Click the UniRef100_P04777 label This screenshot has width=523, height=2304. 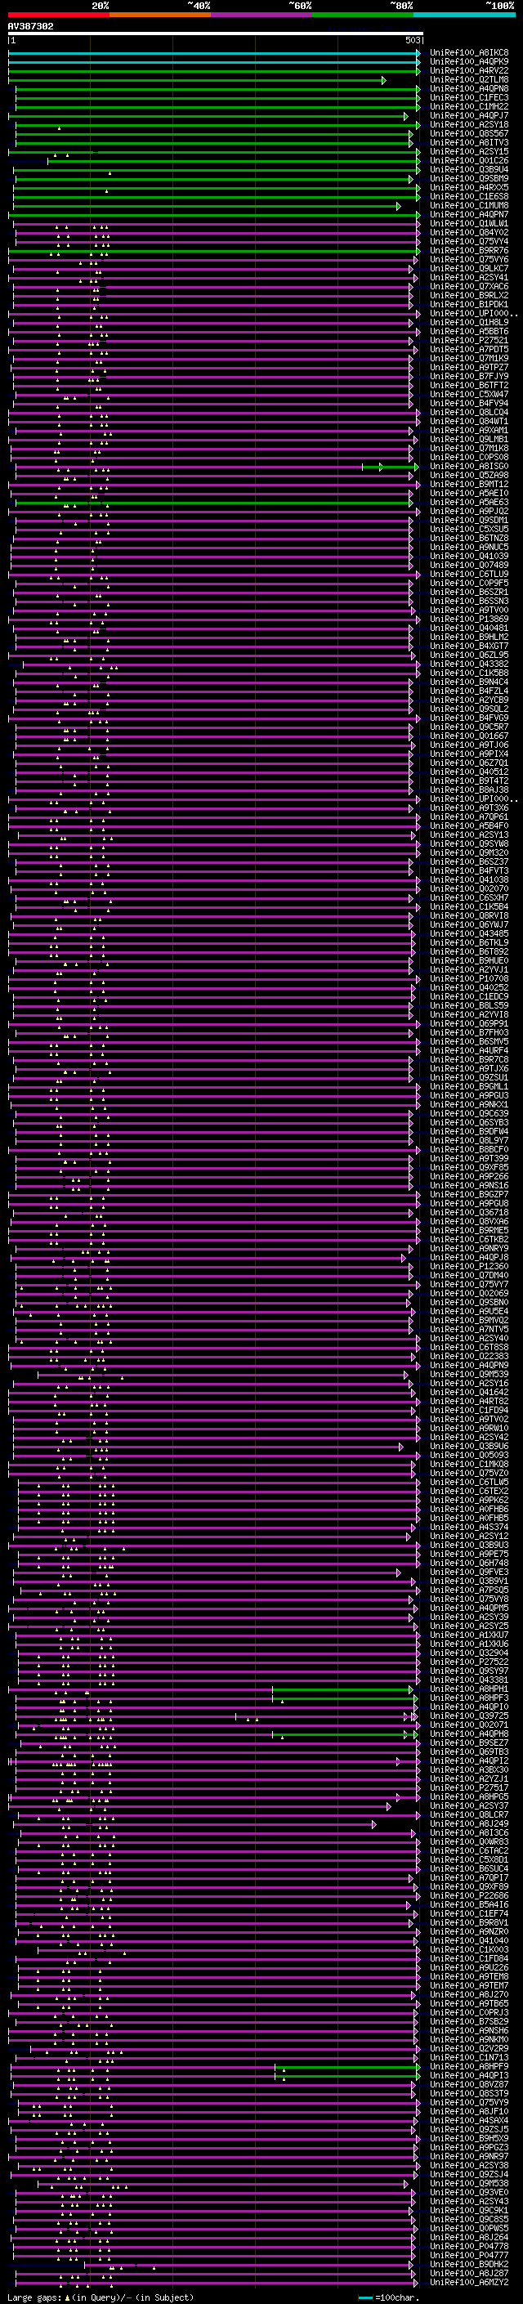468,2256
